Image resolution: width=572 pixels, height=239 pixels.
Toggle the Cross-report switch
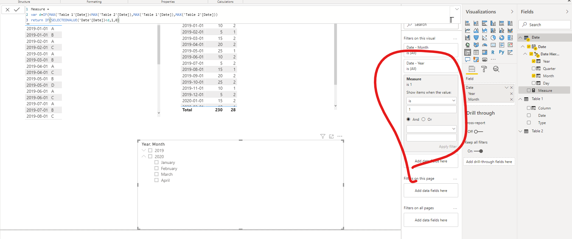coord(478,132)
